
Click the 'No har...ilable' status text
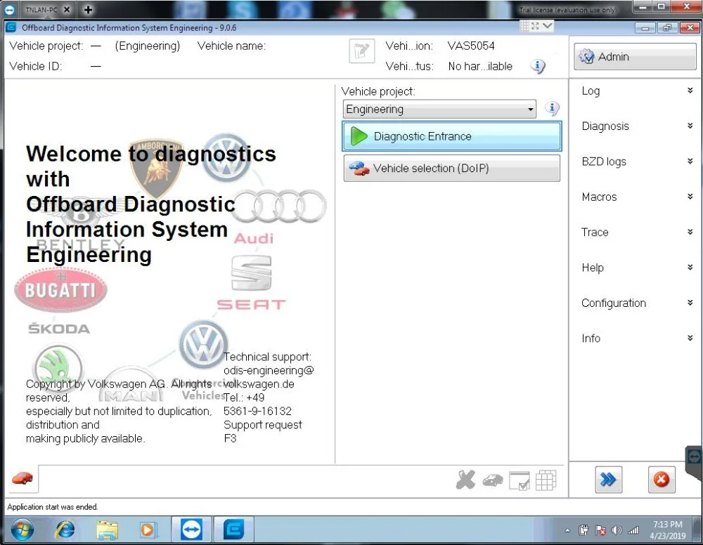pos(480,66)
